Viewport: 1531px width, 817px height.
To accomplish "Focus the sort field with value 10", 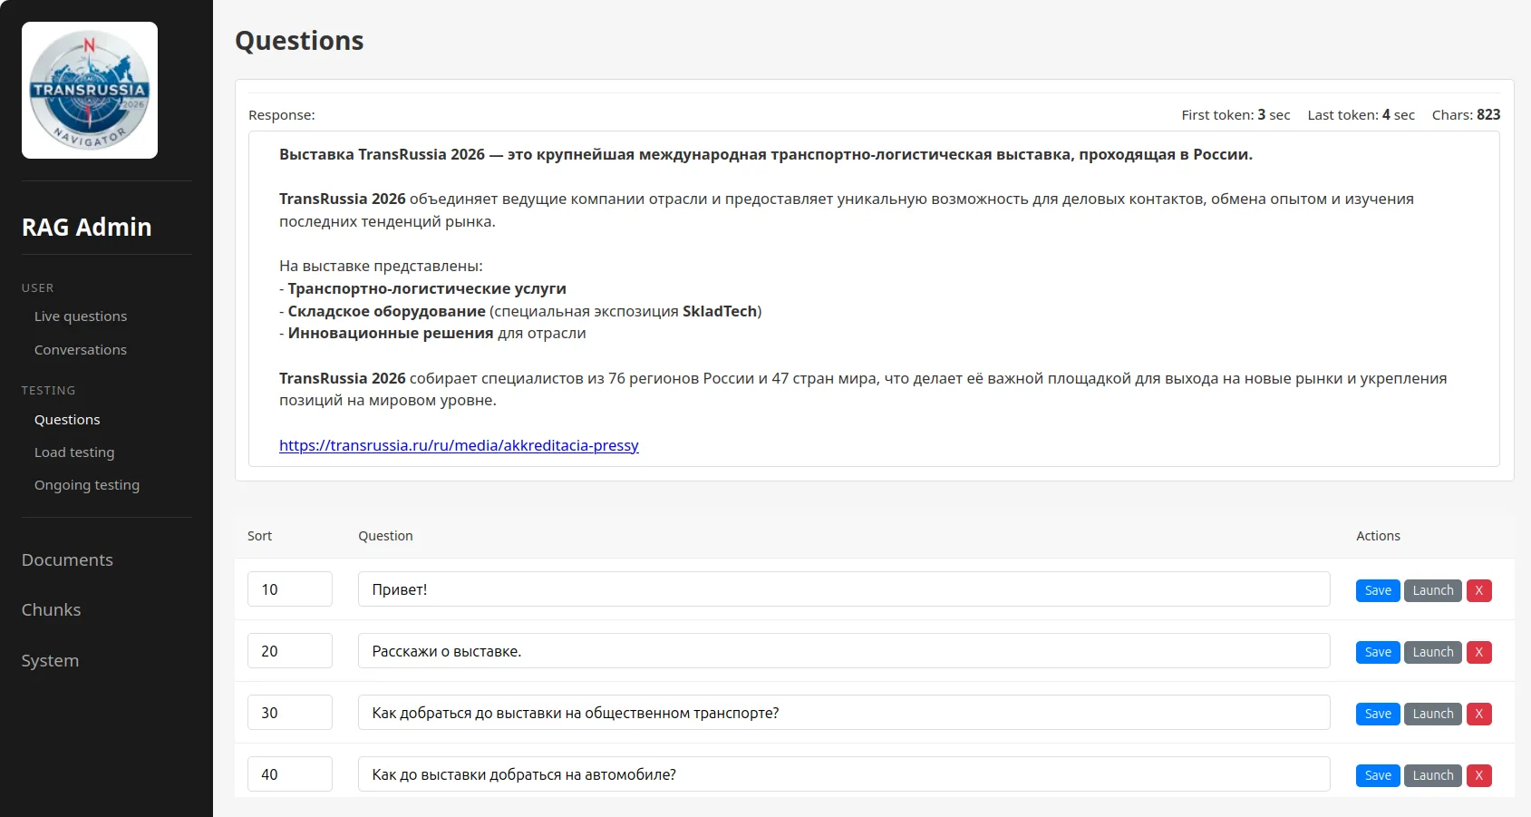I will [x=290, y=589].
